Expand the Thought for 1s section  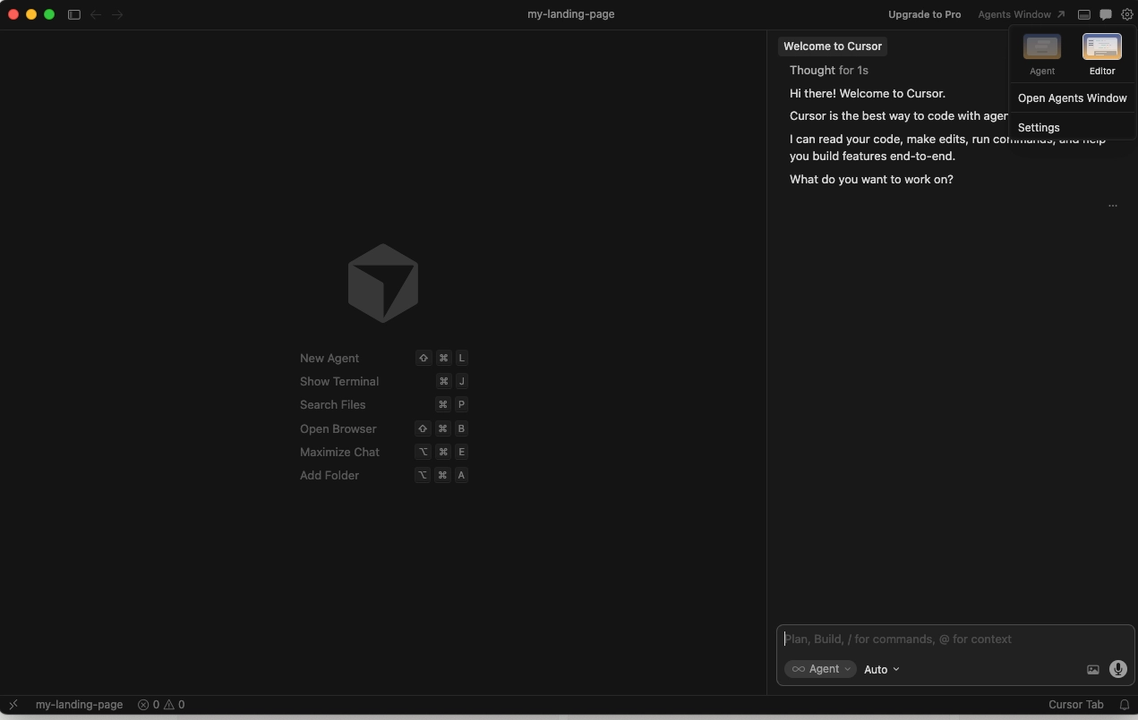[829, 70]
